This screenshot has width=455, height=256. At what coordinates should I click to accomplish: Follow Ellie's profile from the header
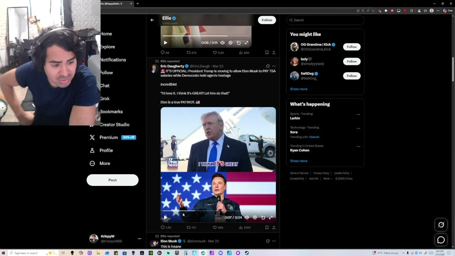tap(267, 20)
